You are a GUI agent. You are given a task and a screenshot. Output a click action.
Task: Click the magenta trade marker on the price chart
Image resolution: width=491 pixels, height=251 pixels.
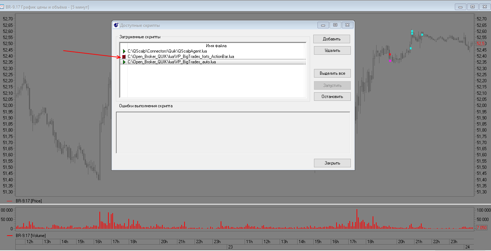pyautogui.click(x=390, y=61)
